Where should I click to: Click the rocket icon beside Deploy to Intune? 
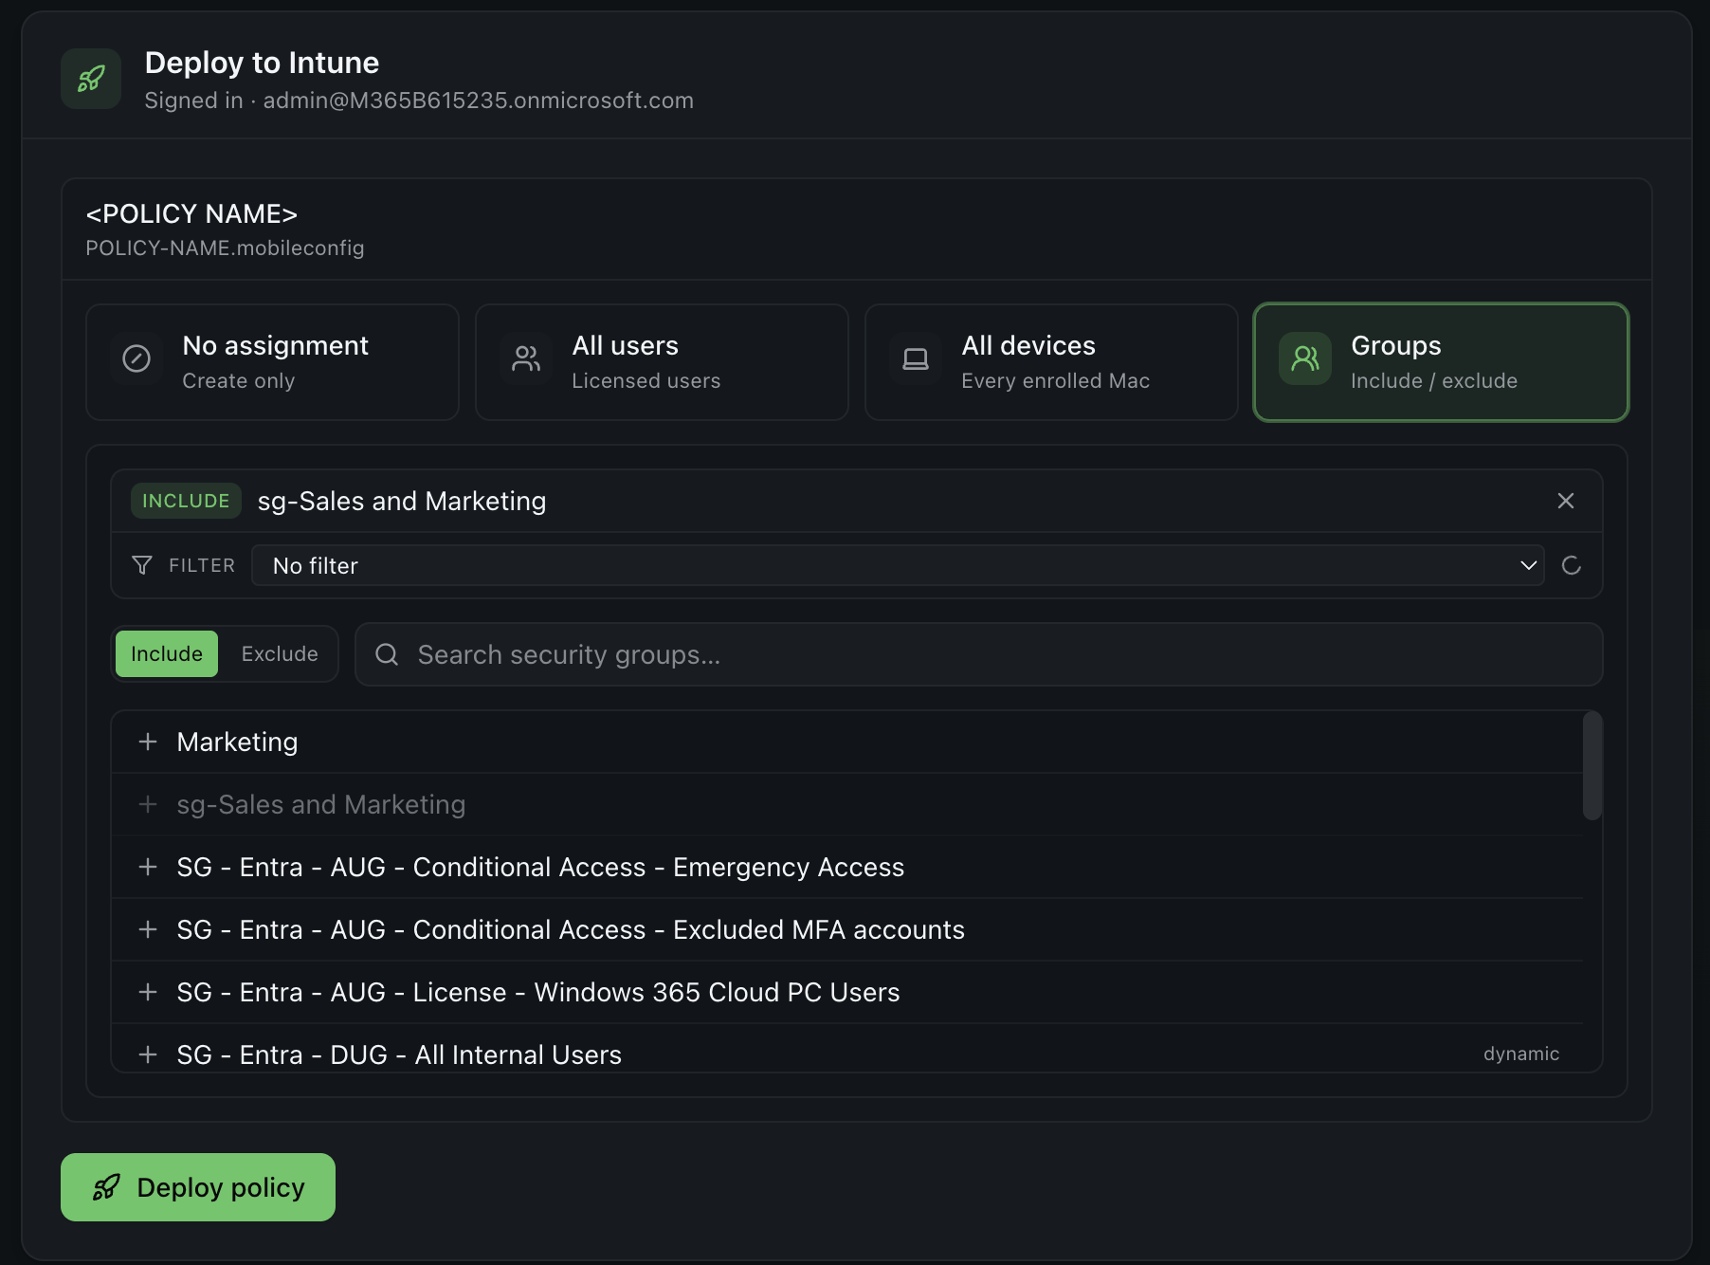(91, 79)
